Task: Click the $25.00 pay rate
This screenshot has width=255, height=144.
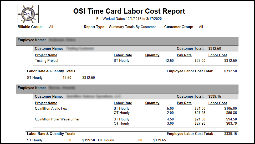Action: pos(200,60)
